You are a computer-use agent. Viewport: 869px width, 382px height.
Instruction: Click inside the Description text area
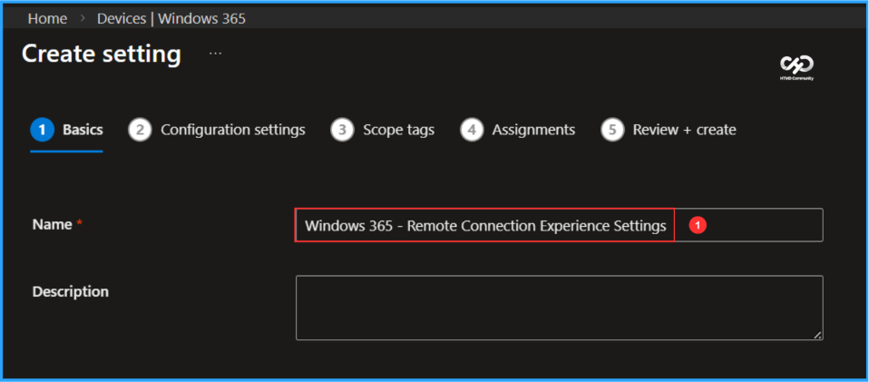tap(559, 308)
